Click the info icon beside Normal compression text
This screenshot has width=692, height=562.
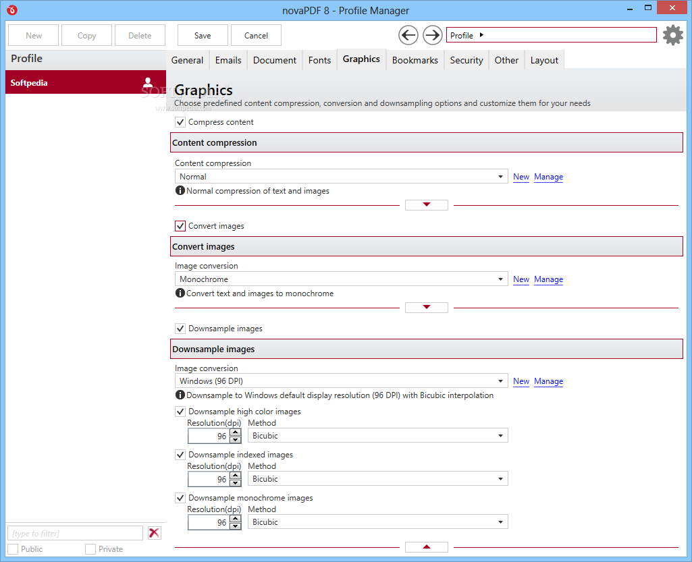pos(180,190)
